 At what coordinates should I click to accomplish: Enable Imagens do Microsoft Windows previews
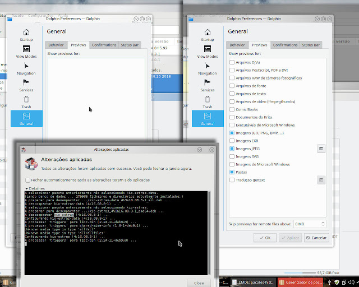[x=232, y=164]
